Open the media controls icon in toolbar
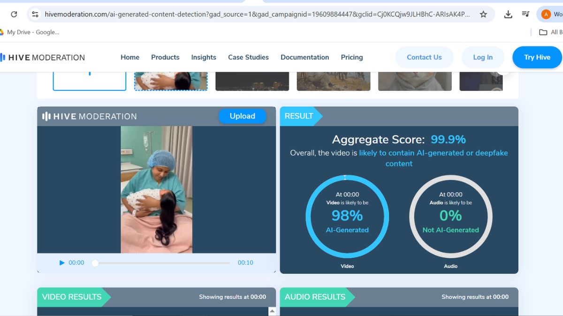Screen dimensions: 563x316 pos(526,15)
